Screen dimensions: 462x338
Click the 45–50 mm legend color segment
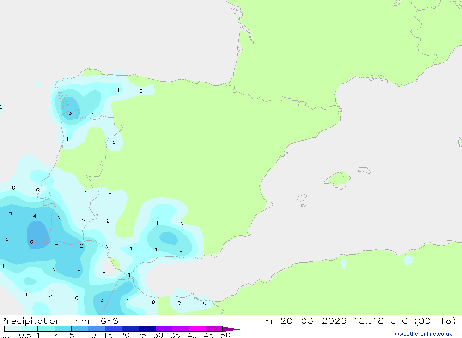[x=214, y=329]
